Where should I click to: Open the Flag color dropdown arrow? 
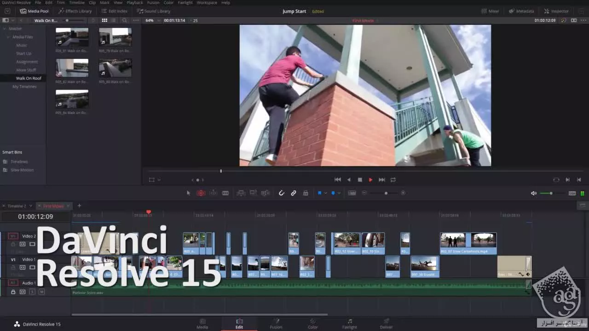coord(325,193)
